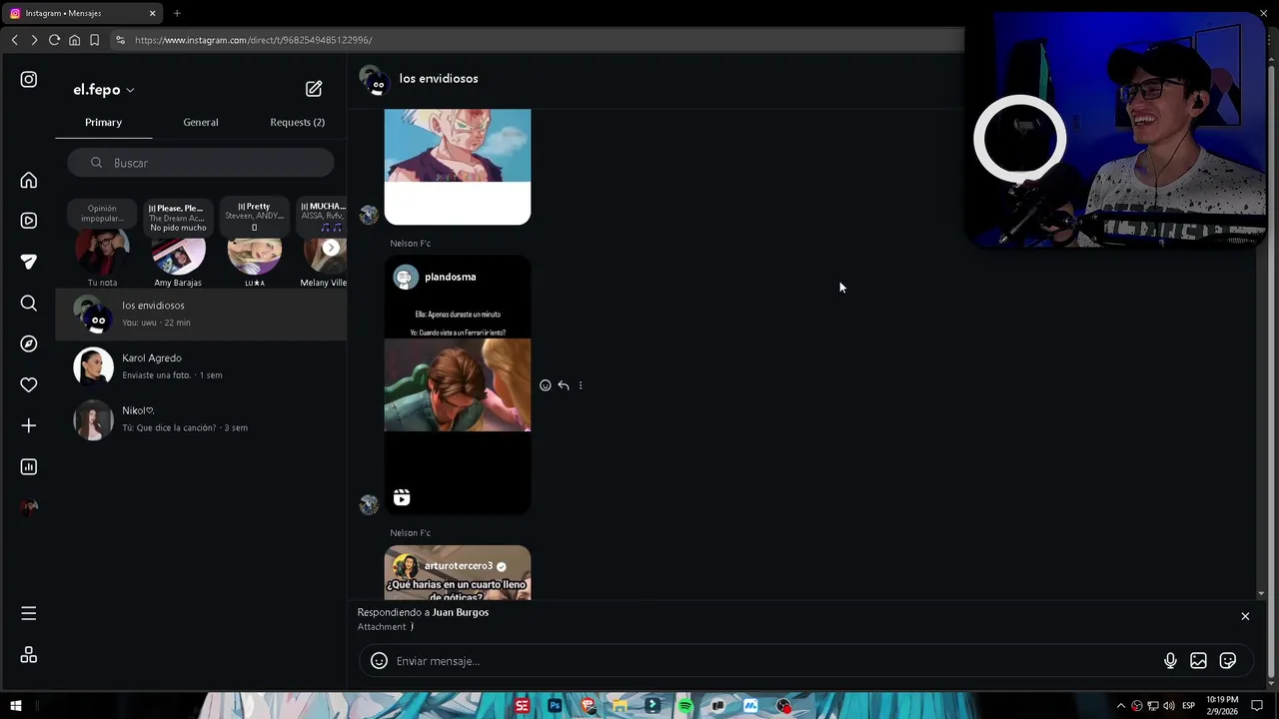Expand el.fepo account switcher
The width and height of the screenshot is (1279, 719).
click(104, 90)
